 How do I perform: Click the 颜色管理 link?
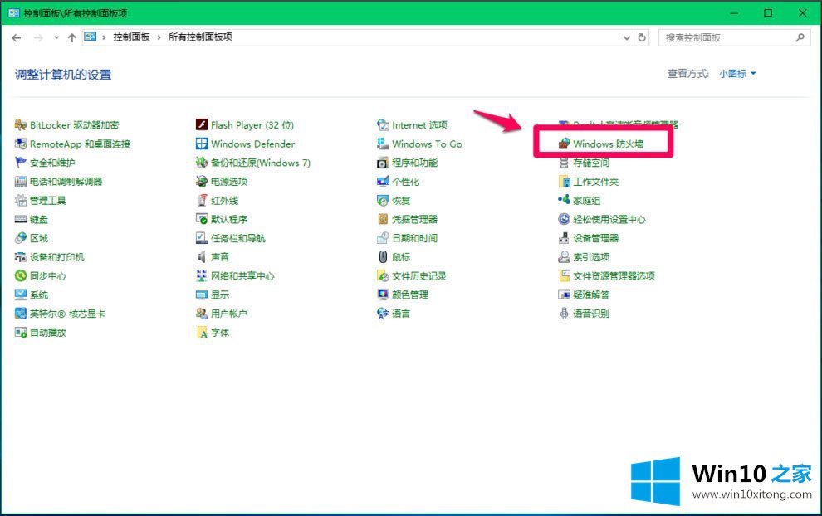(x=410, y=295)
